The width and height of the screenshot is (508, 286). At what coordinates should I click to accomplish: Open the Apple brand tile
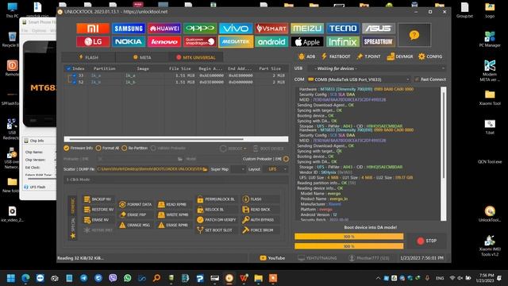click(x=307, y=42)
